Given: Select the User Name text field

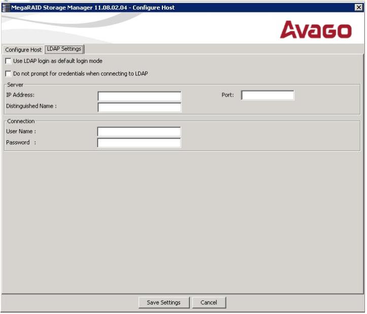Looking at the screenshot, I should (x=139, y=132).
